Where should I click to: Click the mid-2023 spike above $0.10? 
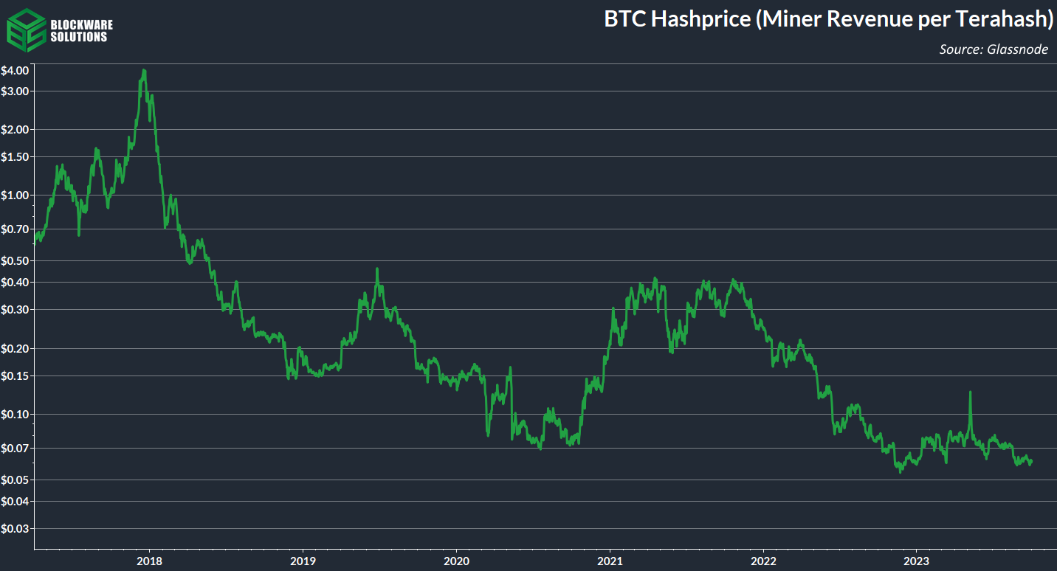pyautogui.click(x=970, y=393)
